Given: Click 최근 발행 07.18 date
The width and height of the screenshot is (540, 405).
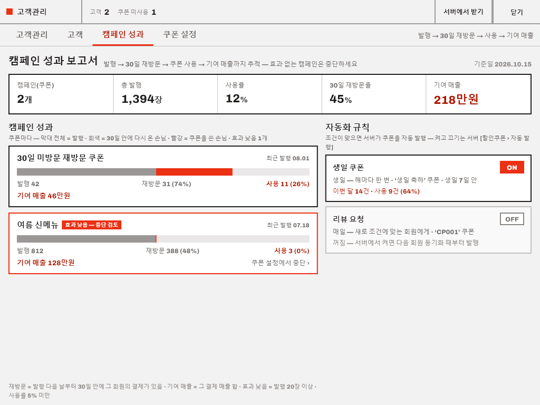Looking at the screenshot, I should coord(288,225).
